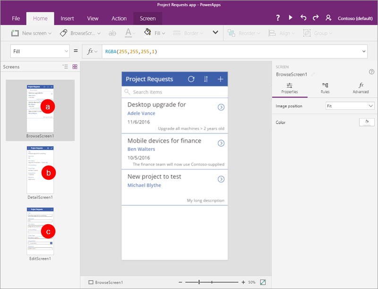Click the Color swatch picker

coord(367,122)
